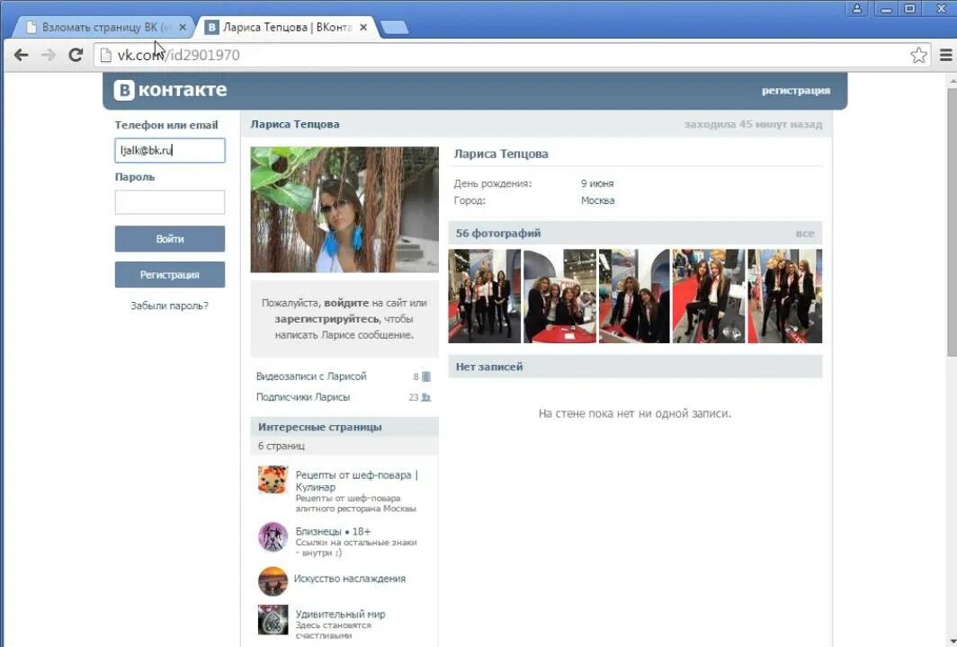Click the Телефон или email field
This screenshot has height=647, width=957.
[170, 150]
